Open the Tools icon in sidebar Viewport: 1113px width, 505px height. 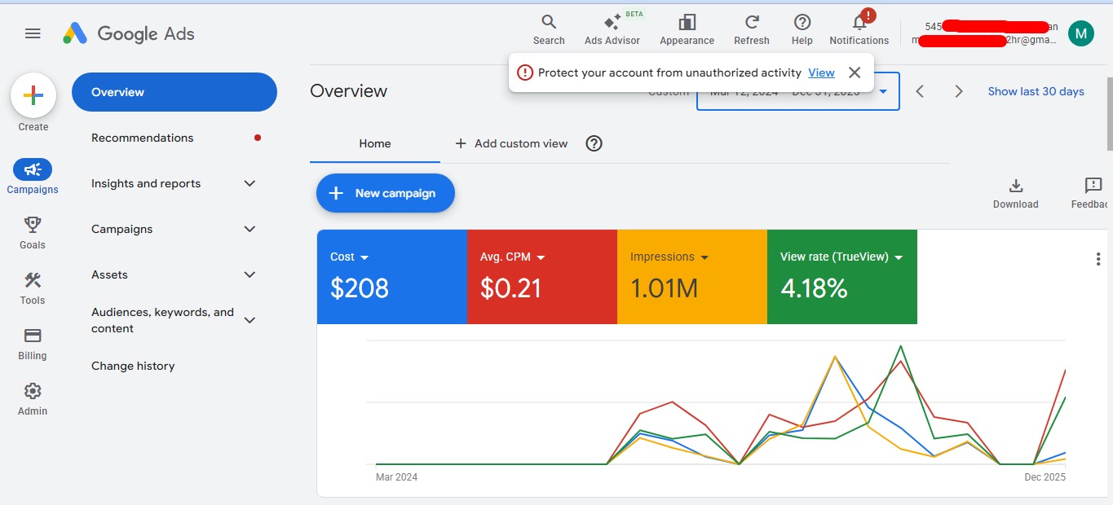coord(33,281)
